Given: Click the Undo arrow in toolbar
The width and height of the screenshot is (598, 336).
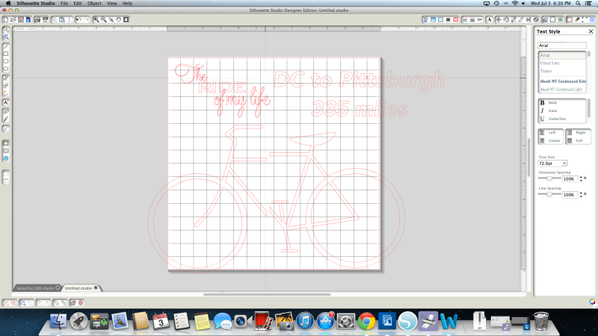Looking at the screenshot, I should (78, 19).
